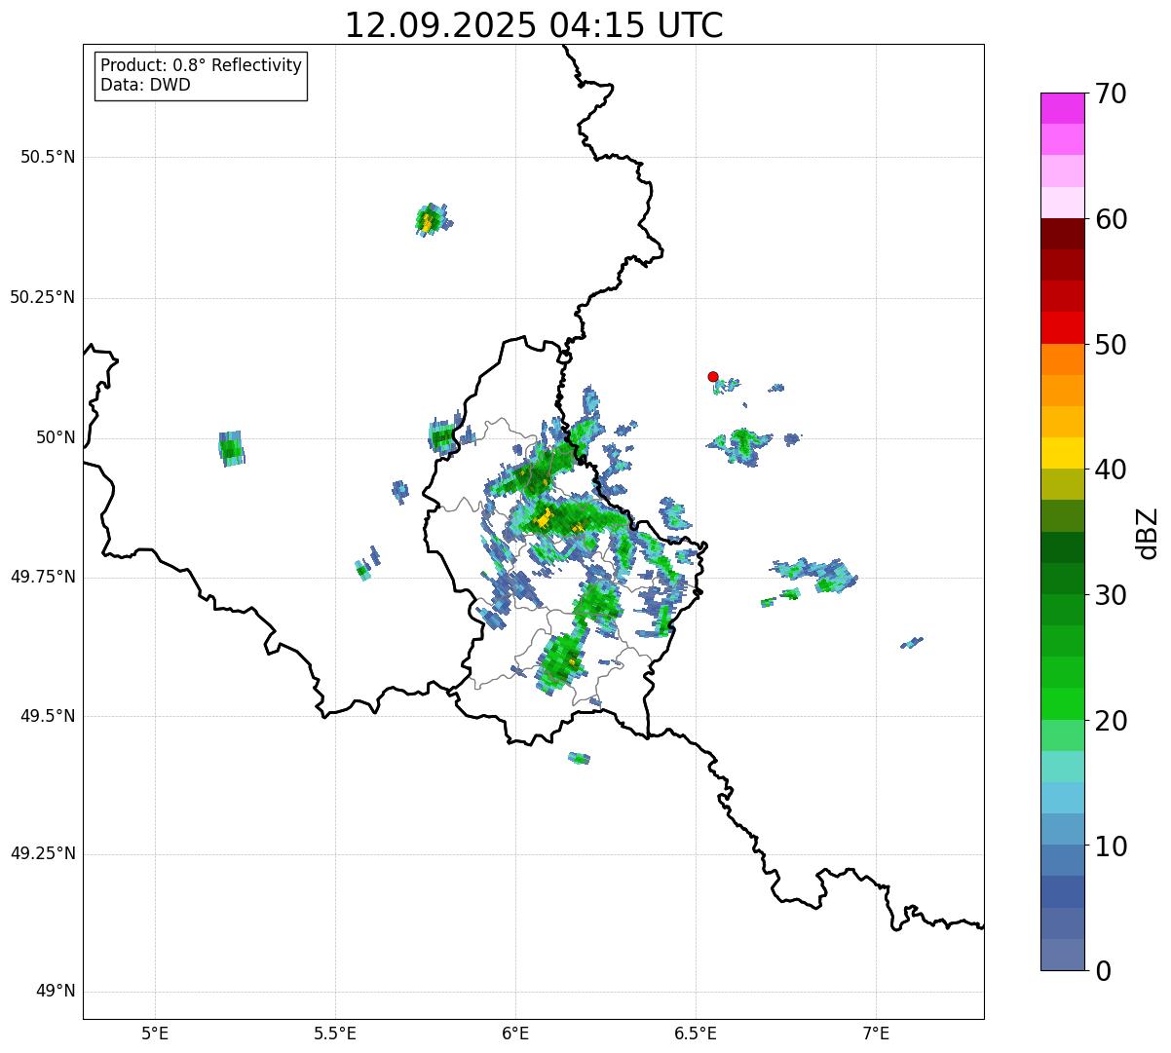Click the 'dBZ' colorbar label
The width and height of the screenshot is (1171, 1053).
coord(1149,533)
